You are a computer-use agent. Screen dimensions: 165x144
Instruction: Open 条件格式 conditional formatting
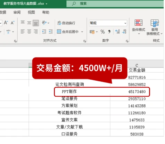tap(139, 27)
